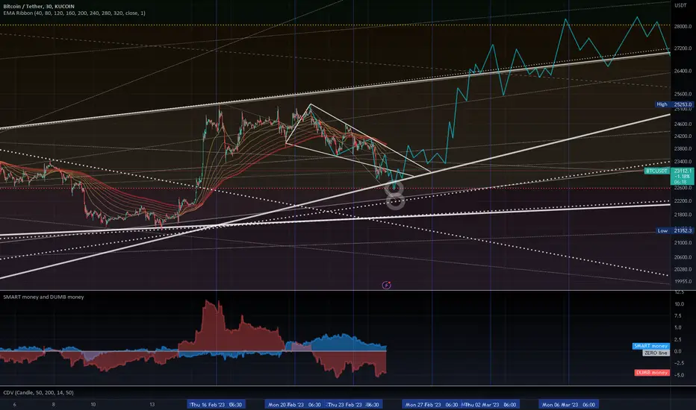
Task: Click the DUMB money scale label
Action: 652,372
